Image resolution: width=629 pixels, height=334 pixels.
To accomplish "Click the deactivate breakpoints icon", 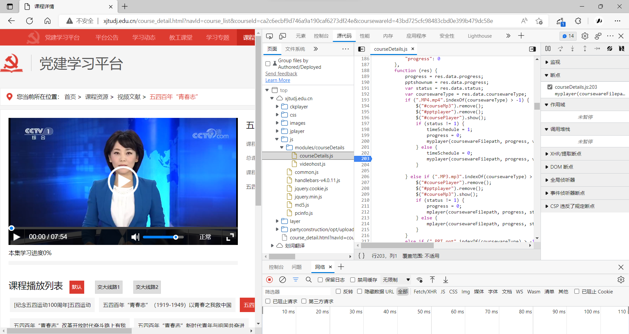I will tap(609, 49).
